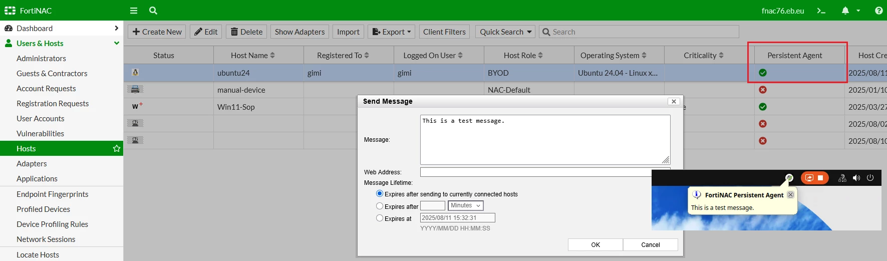
Task: Click the ubuntu24 Linux status icon
Action: coord(135,73)
